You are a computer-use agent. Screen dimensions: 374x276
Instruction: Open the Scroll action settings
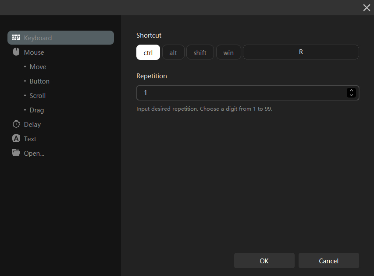pyautogui.click(x=38, y=96)
